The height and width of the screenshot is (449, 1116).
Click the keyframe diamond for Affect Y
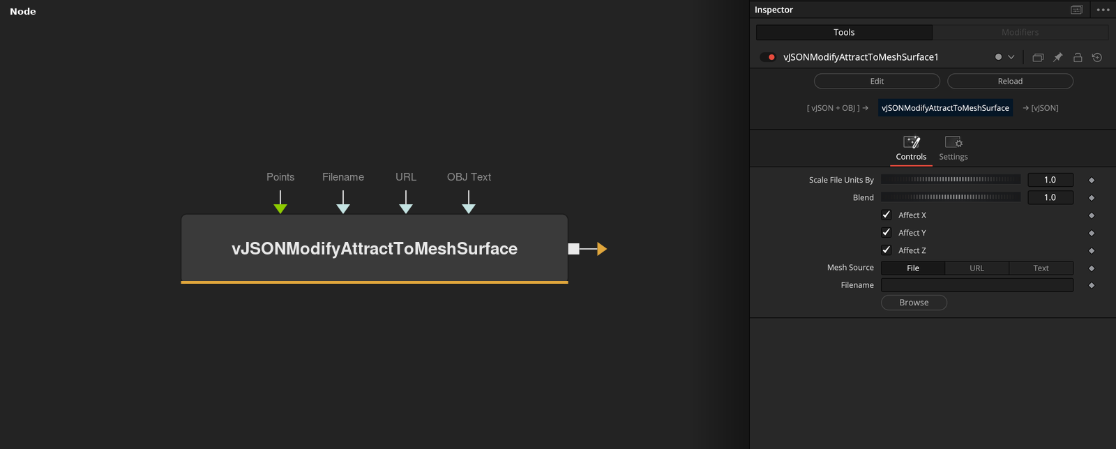1092,233
